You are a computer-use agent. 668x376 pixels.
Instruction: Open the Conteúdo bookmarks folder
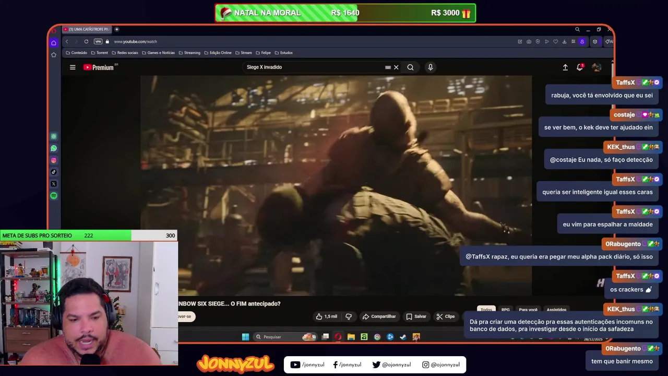(77, 53)
